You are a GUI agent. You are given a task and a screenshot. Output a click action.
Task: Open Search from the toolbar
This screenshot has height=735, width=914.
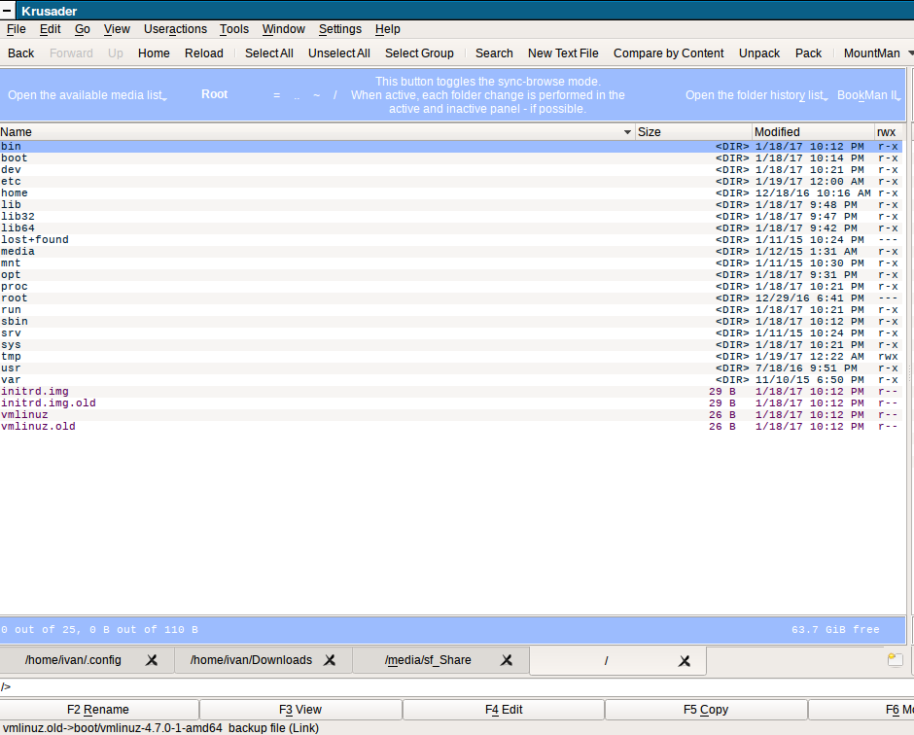[x=494, y=53]
